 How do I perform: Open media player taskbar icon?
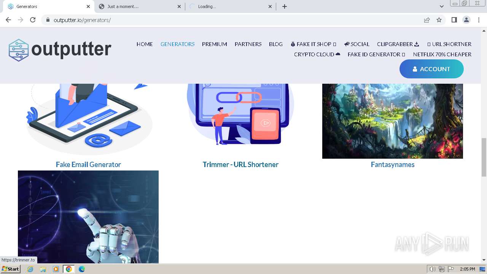pyautogui.click(x=56, y=269)
